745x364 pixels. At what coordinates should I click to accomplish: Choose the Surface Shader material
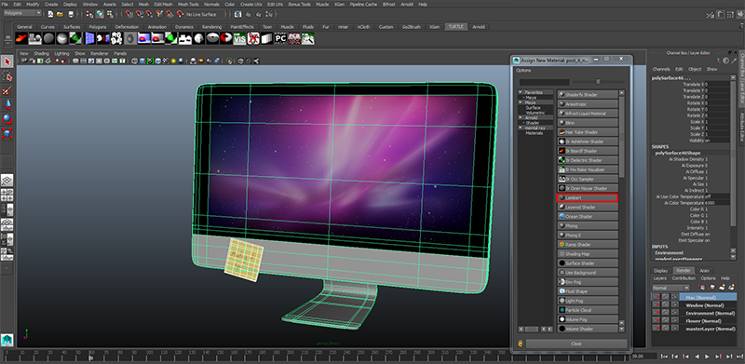click(588, 263)
